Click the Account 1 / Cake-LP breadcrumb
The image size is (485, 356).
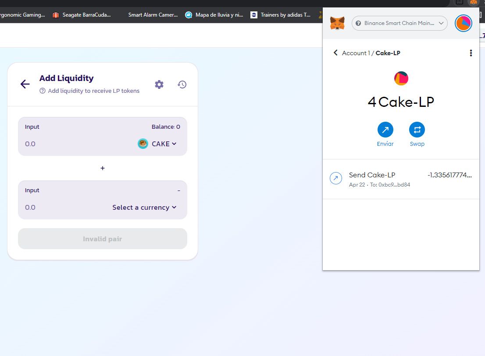371,53
